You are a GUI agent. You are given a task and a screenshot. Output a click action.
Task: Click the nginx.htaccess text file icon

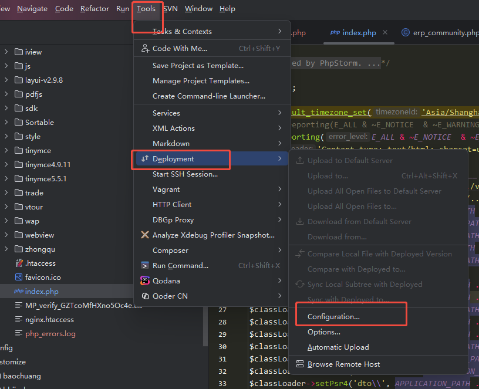tap(19, 319)
